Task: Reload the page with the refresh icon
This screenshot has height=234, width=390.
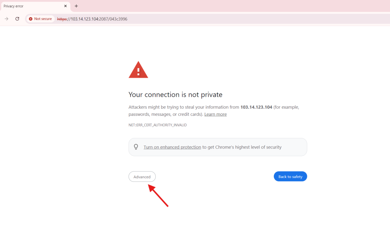Action: (x=17, y=19)
